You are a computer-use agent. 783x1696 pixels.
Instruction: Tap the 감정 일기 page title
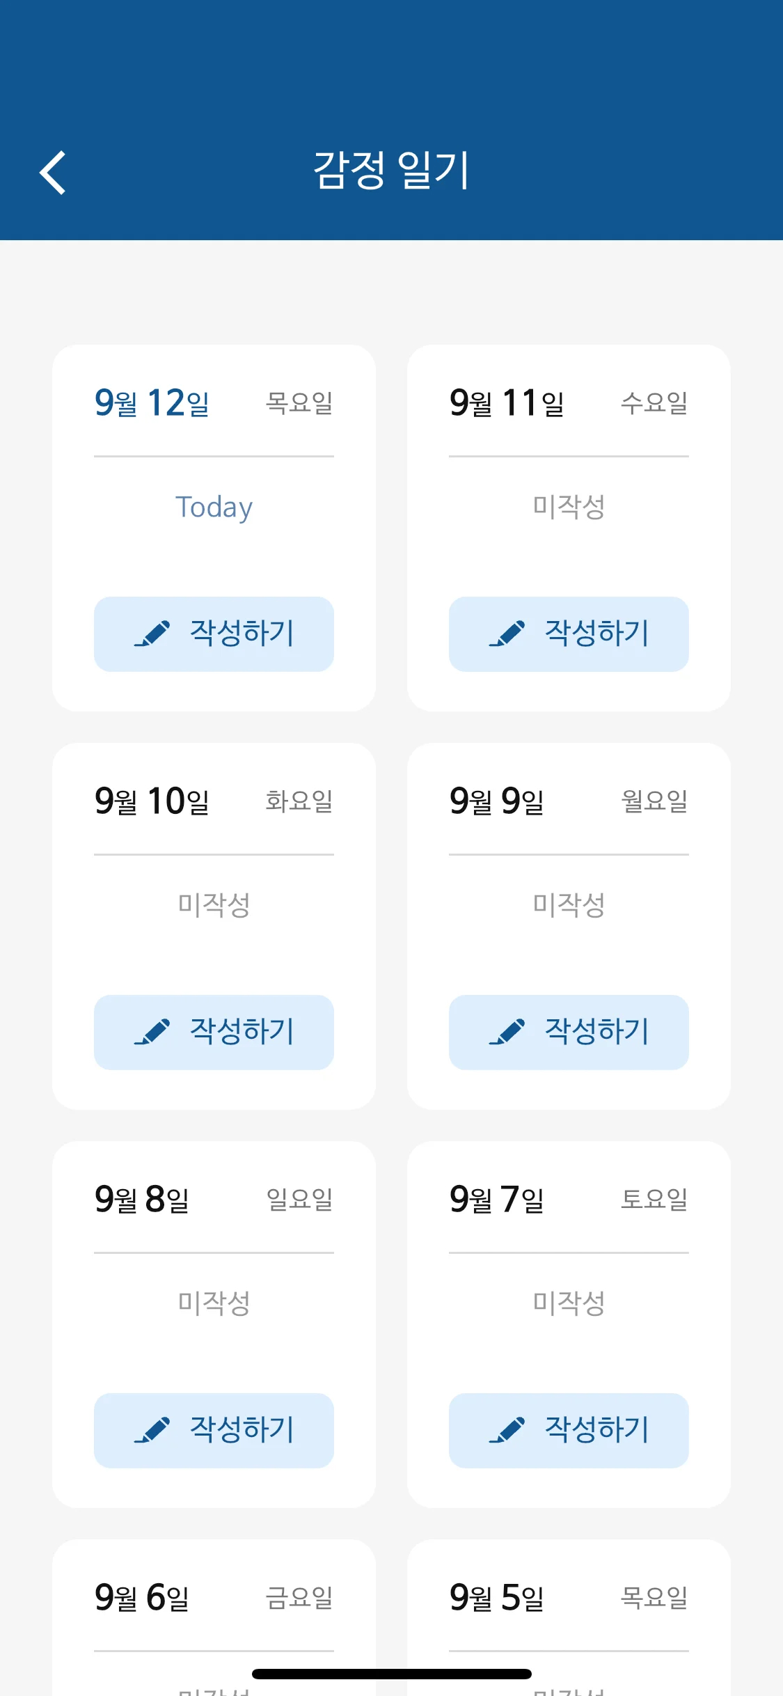tap(392, 170)
